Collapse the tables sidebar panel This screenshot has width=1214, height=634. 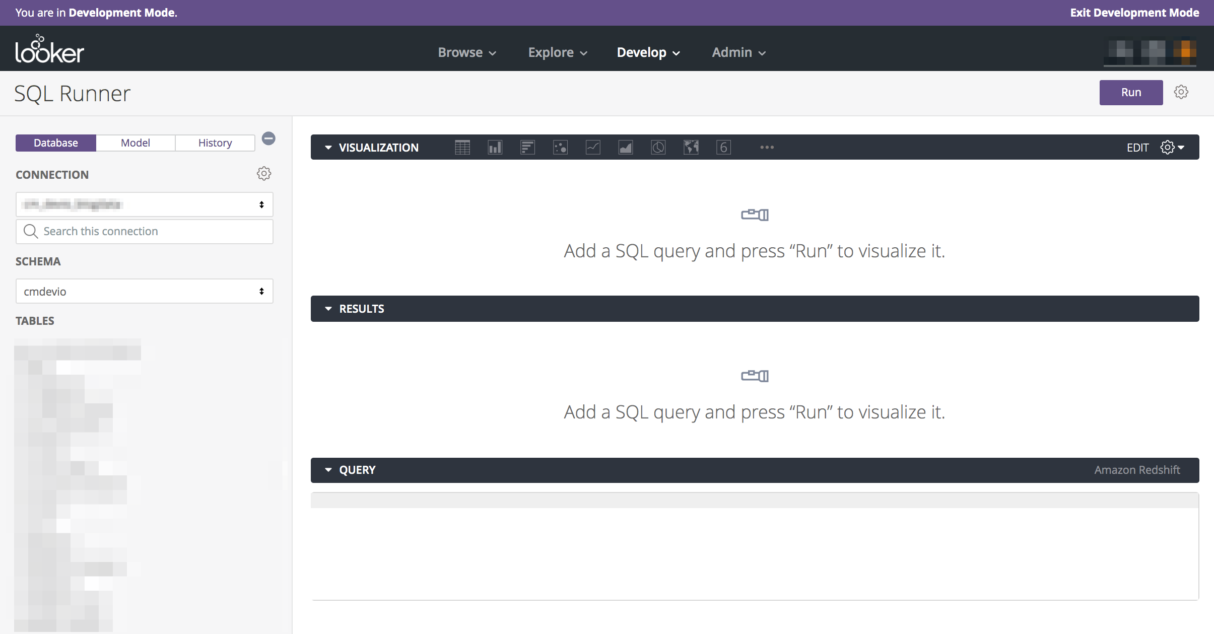tap(268, 138)
